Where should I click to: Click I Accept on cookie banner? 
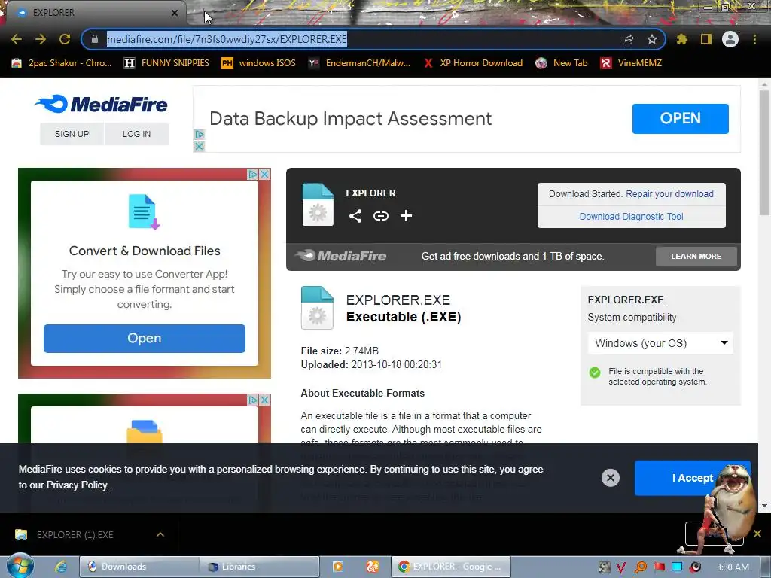coord(692,478)
